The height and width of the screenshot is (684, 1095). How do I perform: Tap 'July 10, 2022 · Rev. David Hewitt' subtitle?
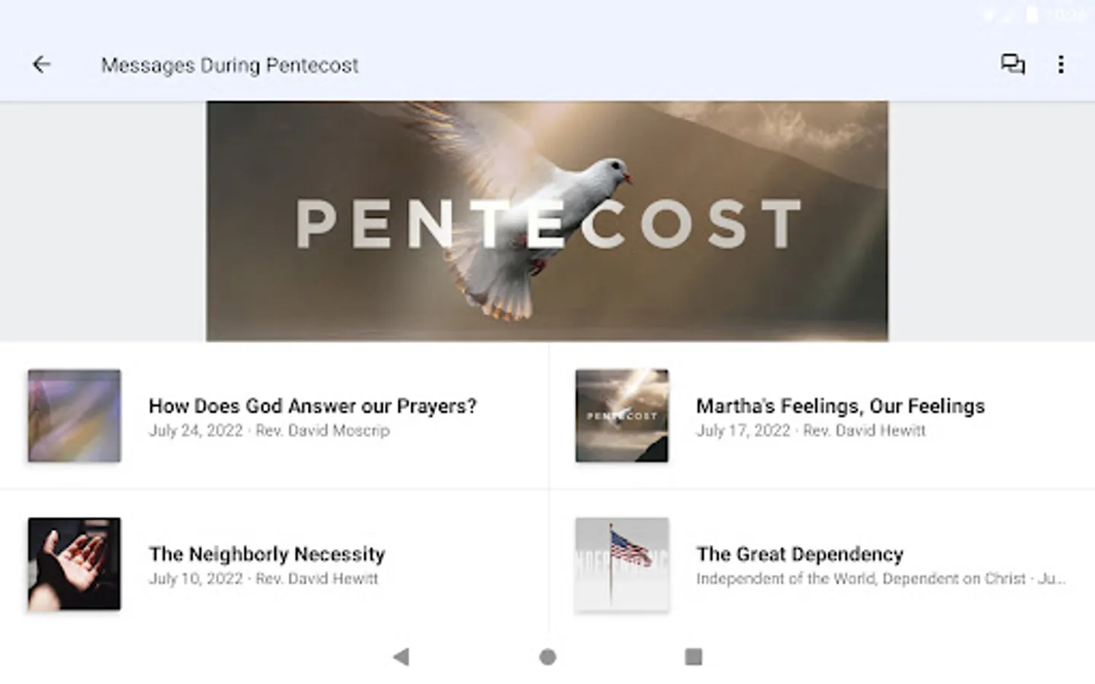(263, 578)
